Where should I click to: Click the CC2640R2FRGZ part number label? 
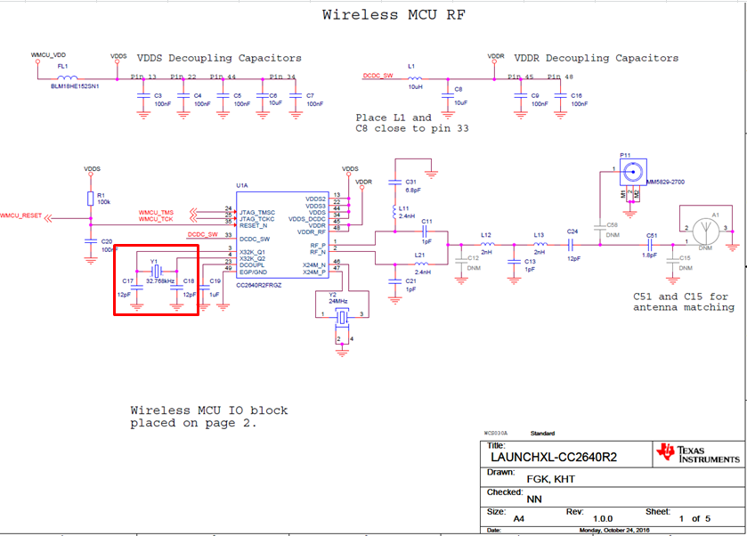point(259,285)
